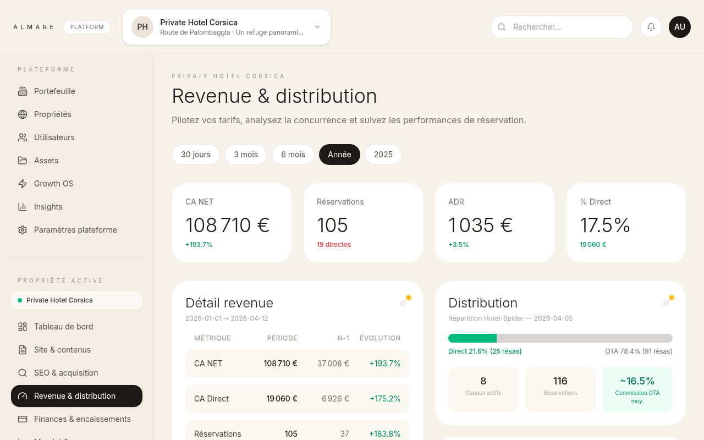Open the AU user avatar menu
This screenshot has width=704, height=440.
(x=680, y=27)
